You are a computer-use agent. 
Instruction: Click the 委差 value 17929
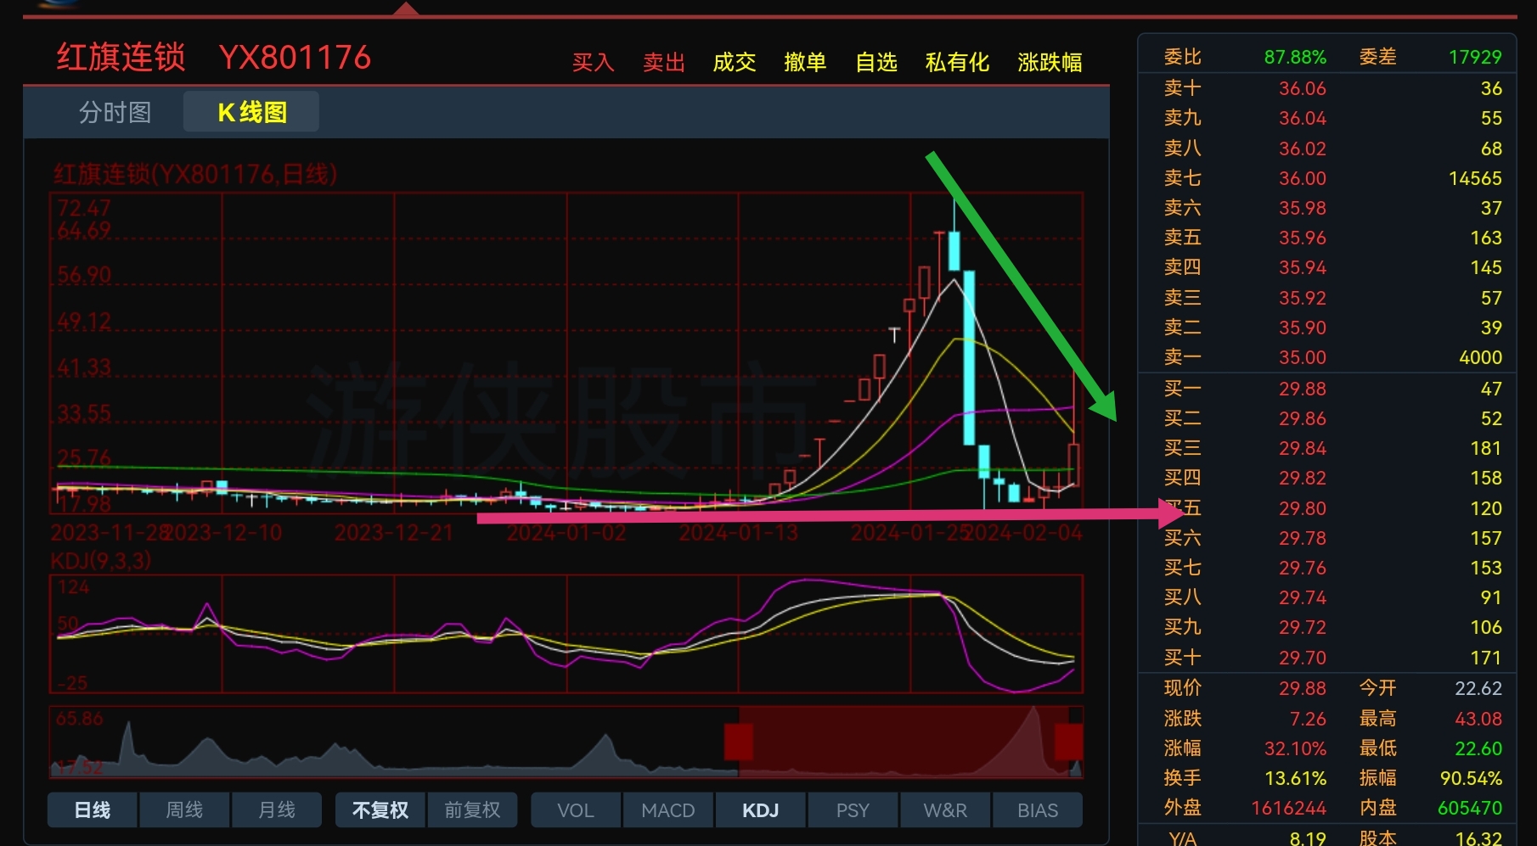click(x=1475, y=57)
